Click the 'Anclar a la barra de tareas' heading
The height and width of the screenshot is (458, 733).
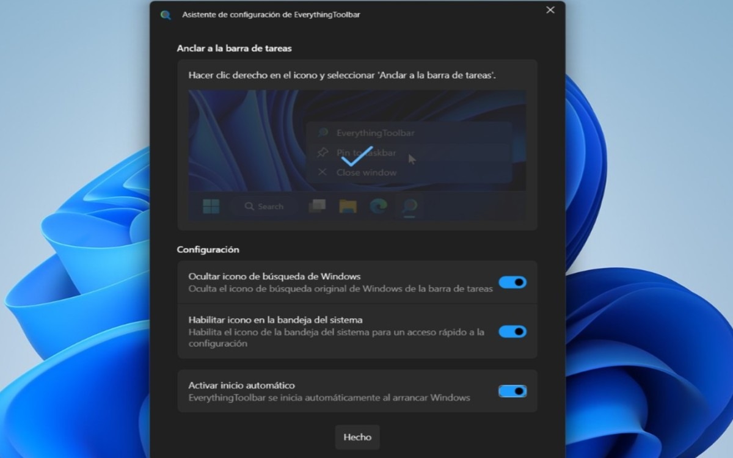click(235, 48)
